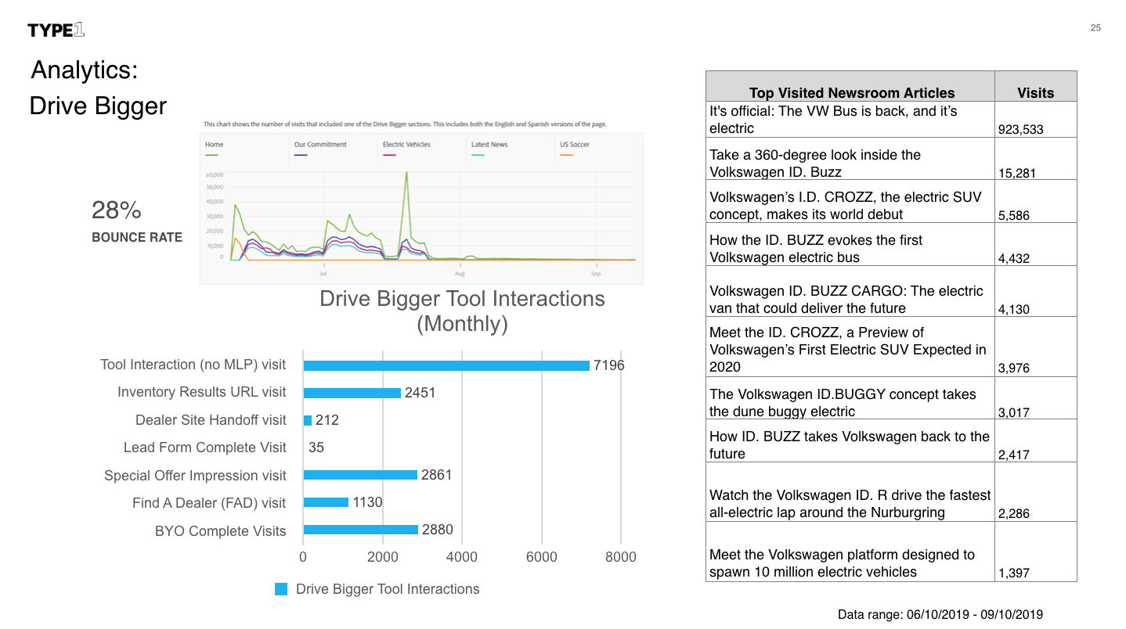The width and height of the screenshot is (1126, 629).
Task: Click the 1130 bar value label
Action: [367, 502]
